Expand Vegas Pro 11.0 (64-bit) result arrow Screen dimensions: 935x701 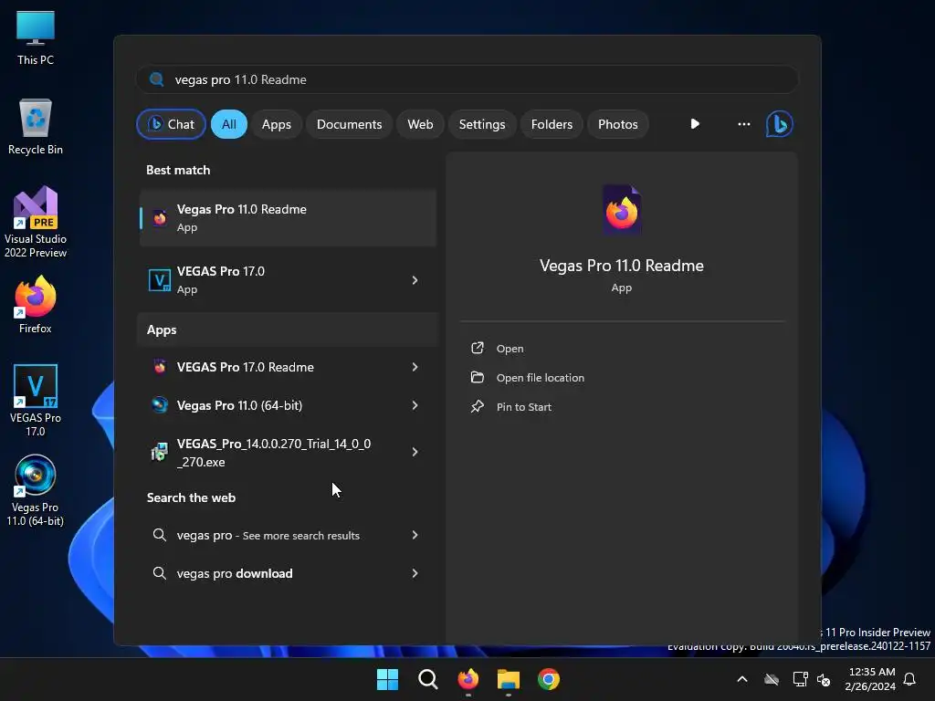tap(415, 405)
